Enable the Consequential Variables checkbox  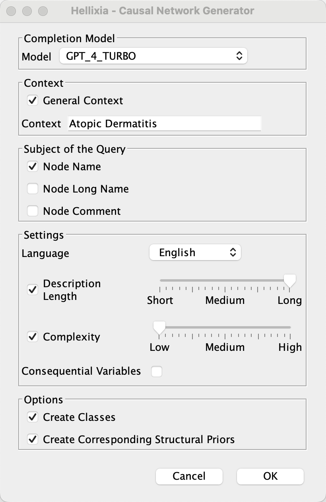click(x=157, y=372)
